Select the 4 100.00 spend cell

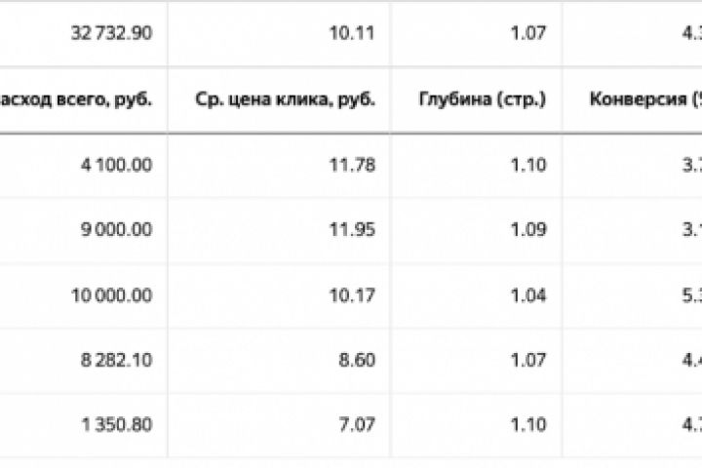click(116, 165)
